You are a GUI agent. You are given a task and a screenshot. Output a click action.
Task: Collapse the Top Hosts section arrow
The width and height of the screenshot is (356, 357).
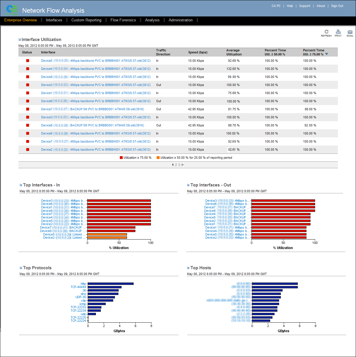(189, 268)
